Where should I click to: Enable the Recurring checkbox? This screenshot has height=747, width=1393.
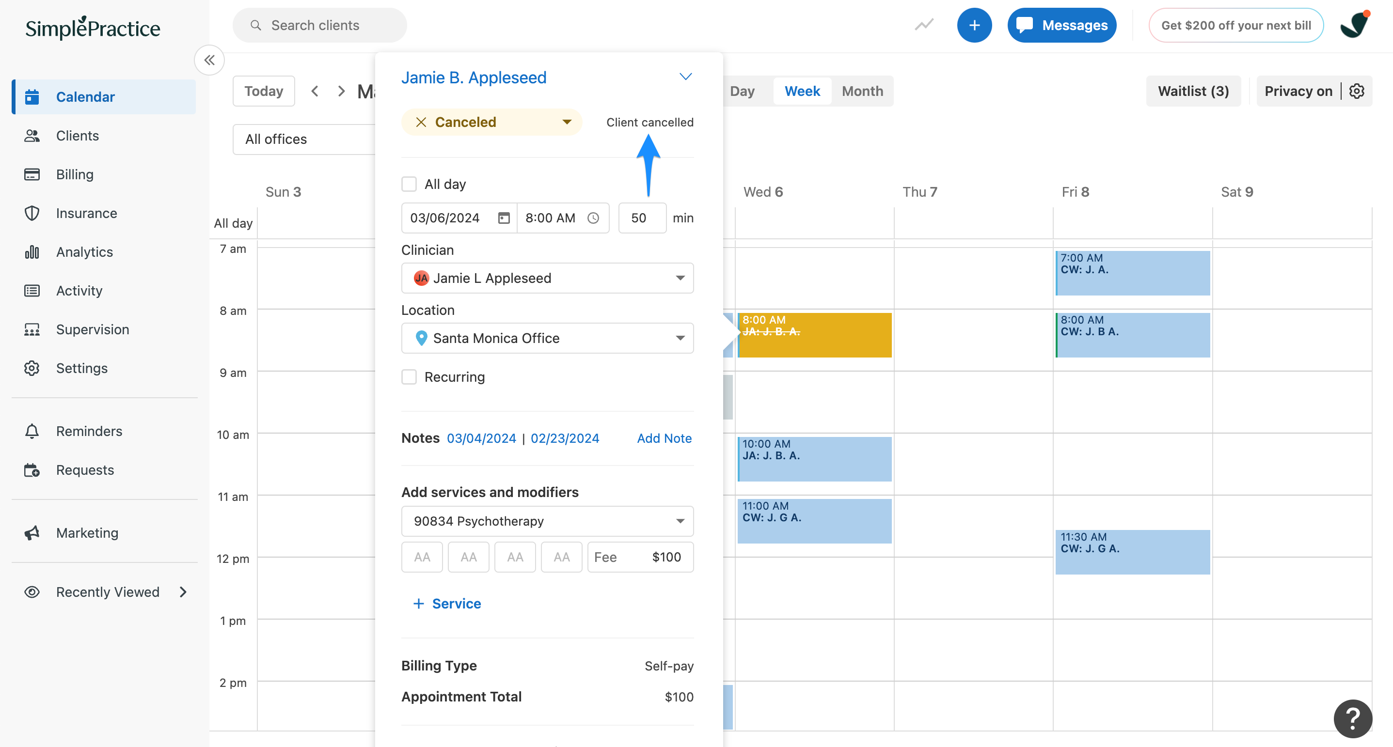coord(409,377)
